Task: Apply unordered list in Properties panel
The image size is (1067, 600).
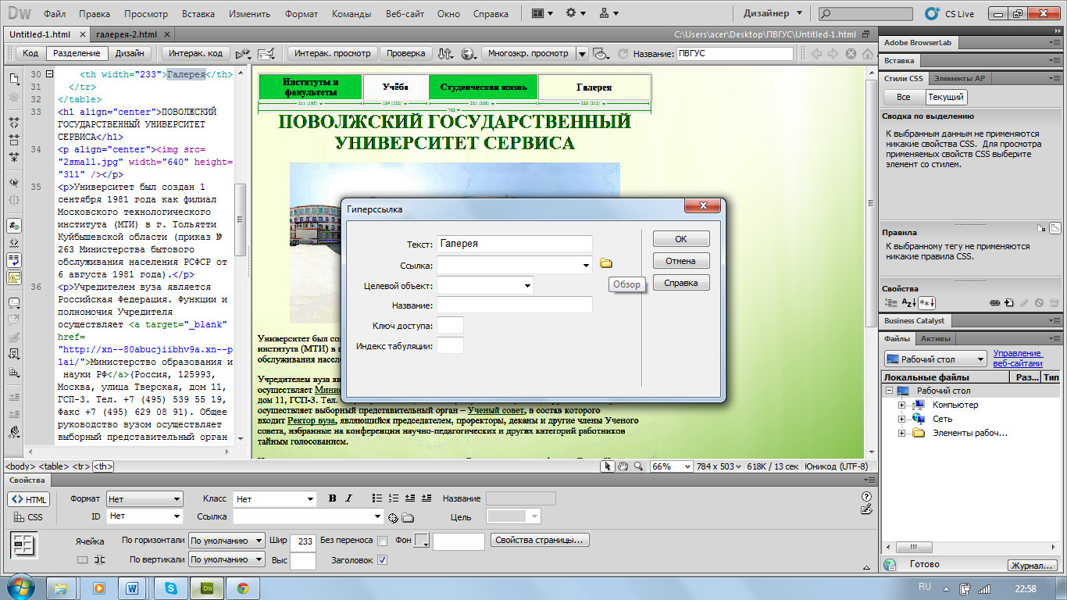Action: tap(377, 498)
